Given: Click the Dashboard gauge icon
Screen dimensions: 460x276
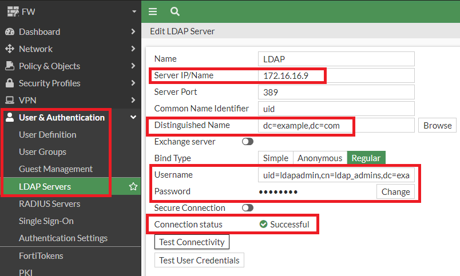Looking at the screenshot, I should (x=10, y=31).
